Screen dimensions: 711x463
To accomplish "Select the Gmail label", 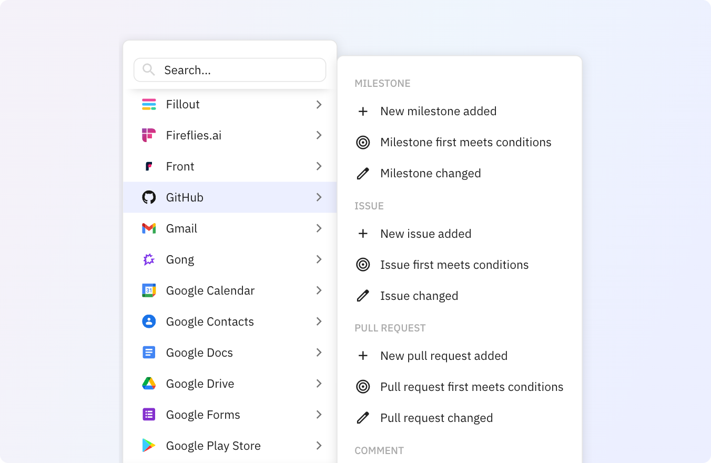I will (182, 228).
